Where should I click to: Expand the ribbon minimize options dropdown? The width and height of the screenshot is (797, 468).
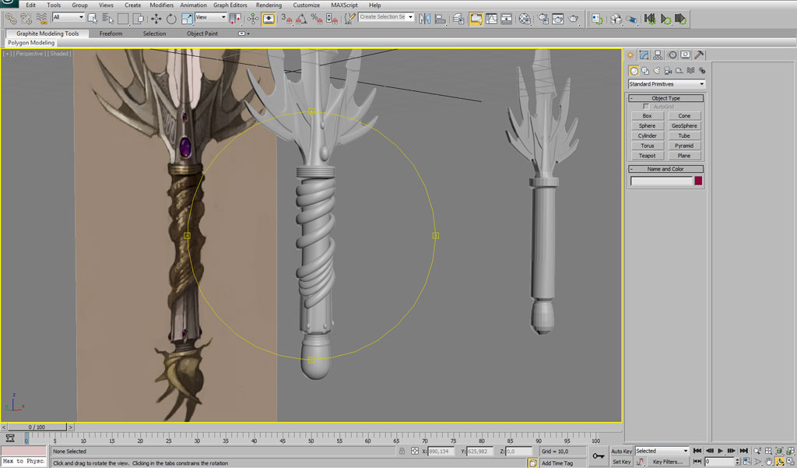tap(243, 33)
